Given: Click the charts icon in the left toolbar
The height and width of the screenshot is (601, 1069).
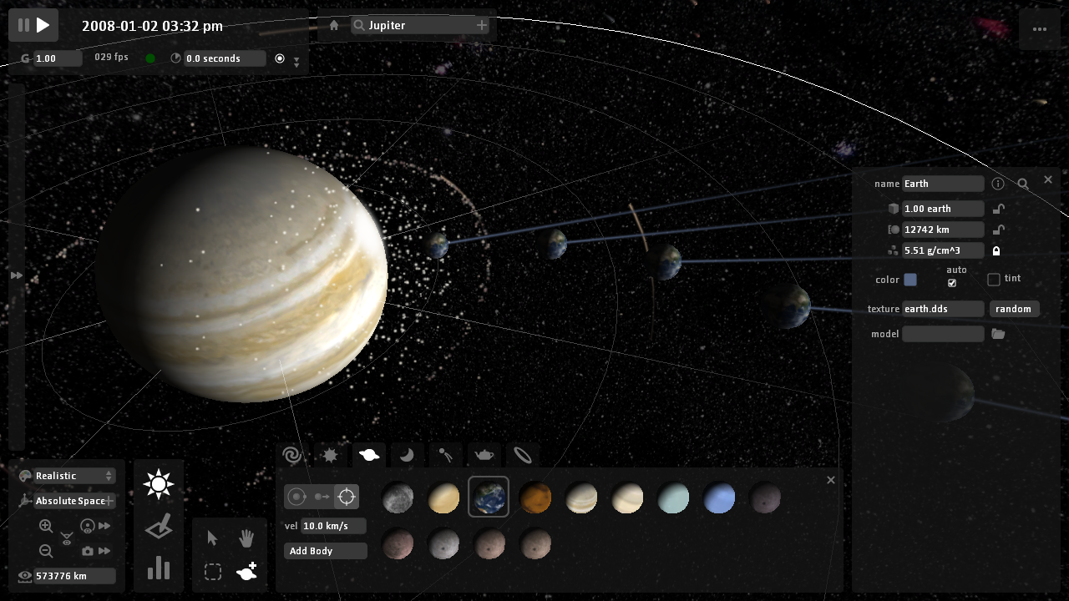Looking at the screenshot, I should [x=158, y=568].
